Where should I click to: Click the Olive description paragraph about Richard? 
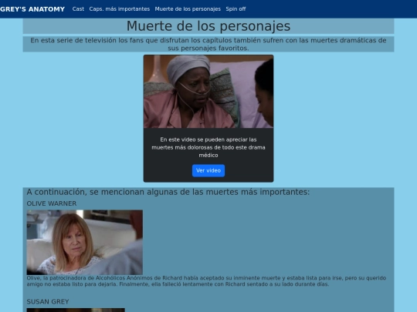point(206,281)
